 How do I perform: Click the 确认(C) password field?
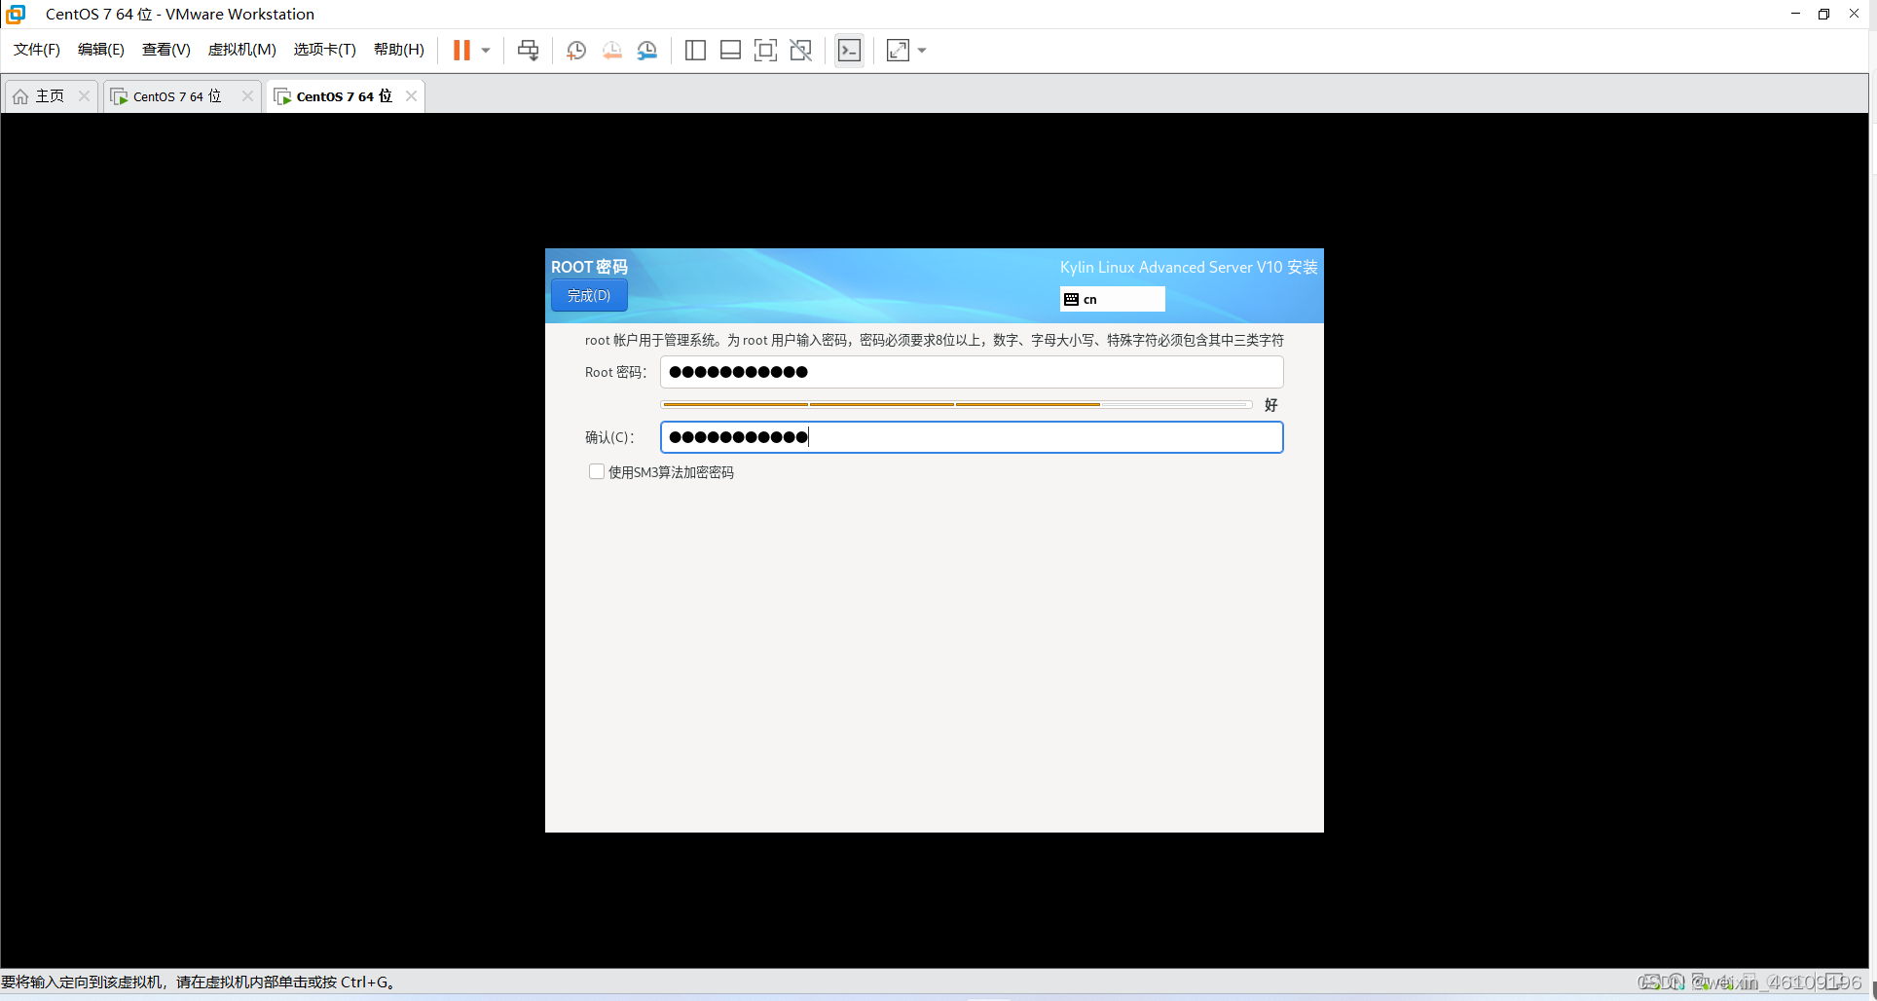(x=972, y=437)
